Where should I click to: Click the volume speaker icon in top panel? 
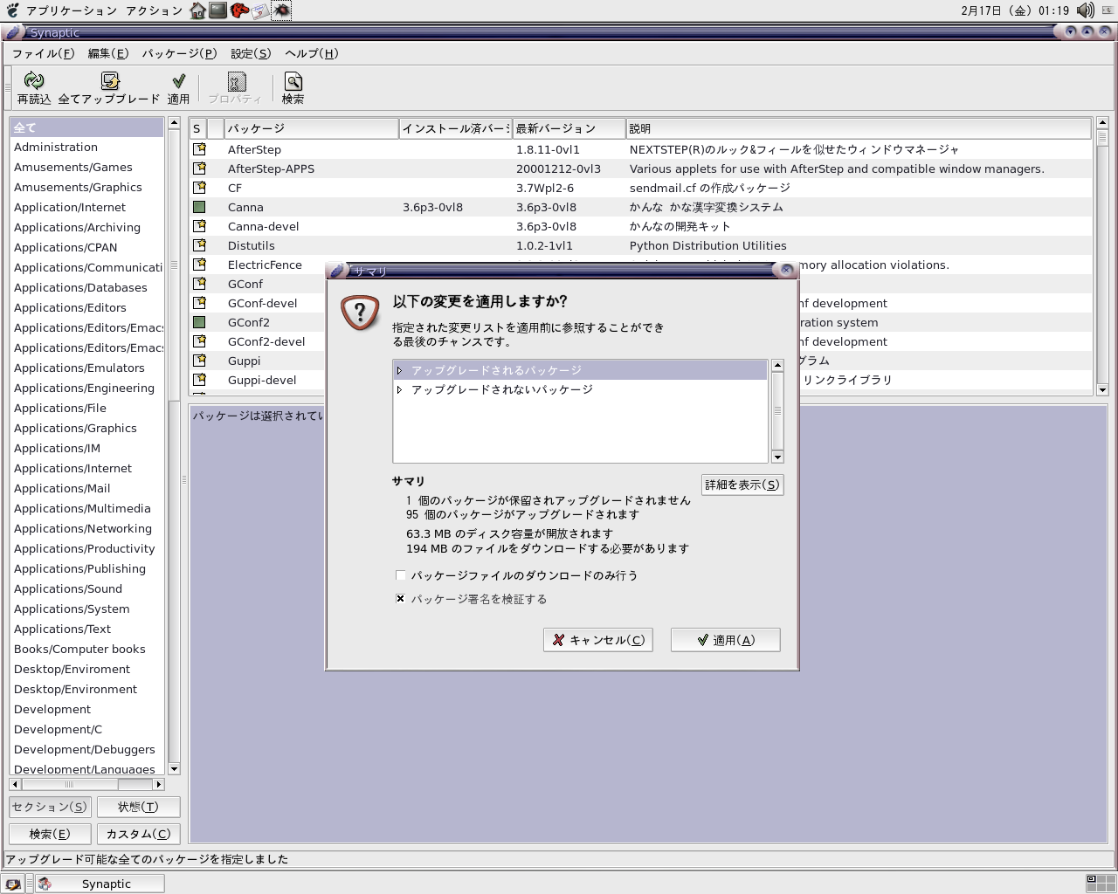point(1085,10)
